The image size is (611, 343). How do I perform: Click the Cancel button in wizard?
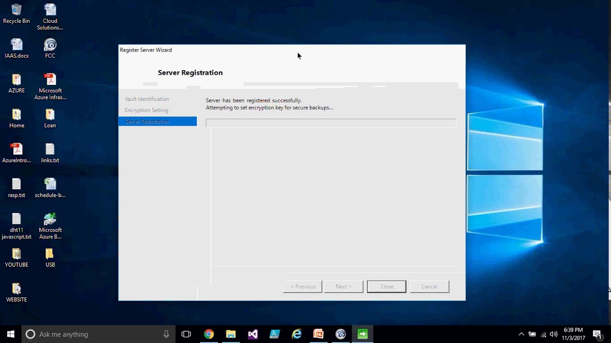[430, 286]
